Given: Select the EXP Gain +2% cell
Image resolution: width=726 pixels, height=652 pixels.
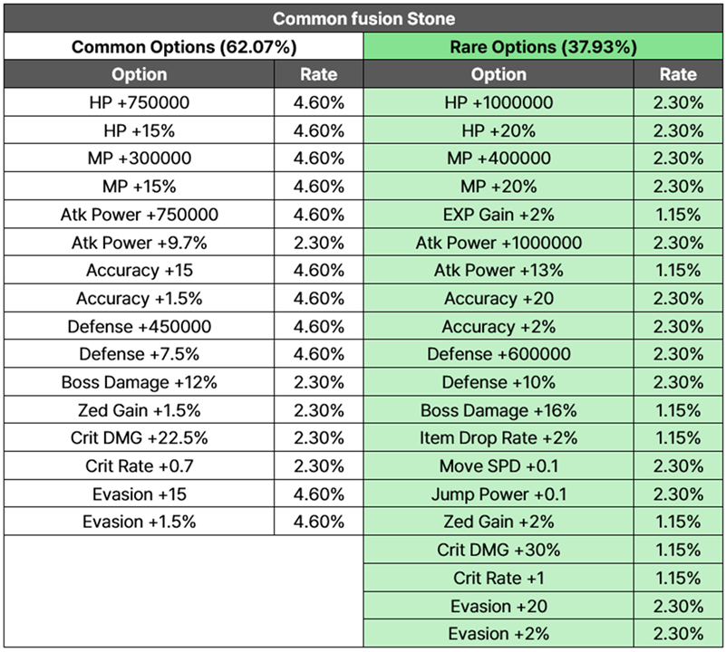Looking at the screenshot, I should tap(499, 215).
